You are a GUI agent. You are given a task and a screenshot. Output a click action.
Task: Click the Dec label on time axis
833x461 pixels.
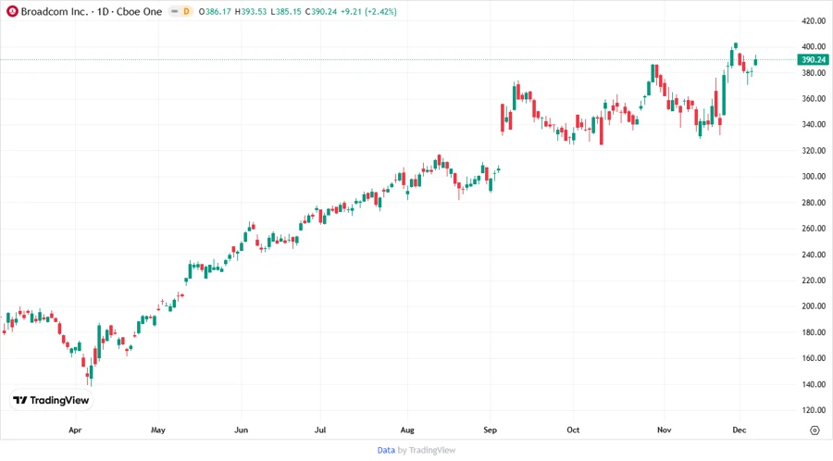739,430
